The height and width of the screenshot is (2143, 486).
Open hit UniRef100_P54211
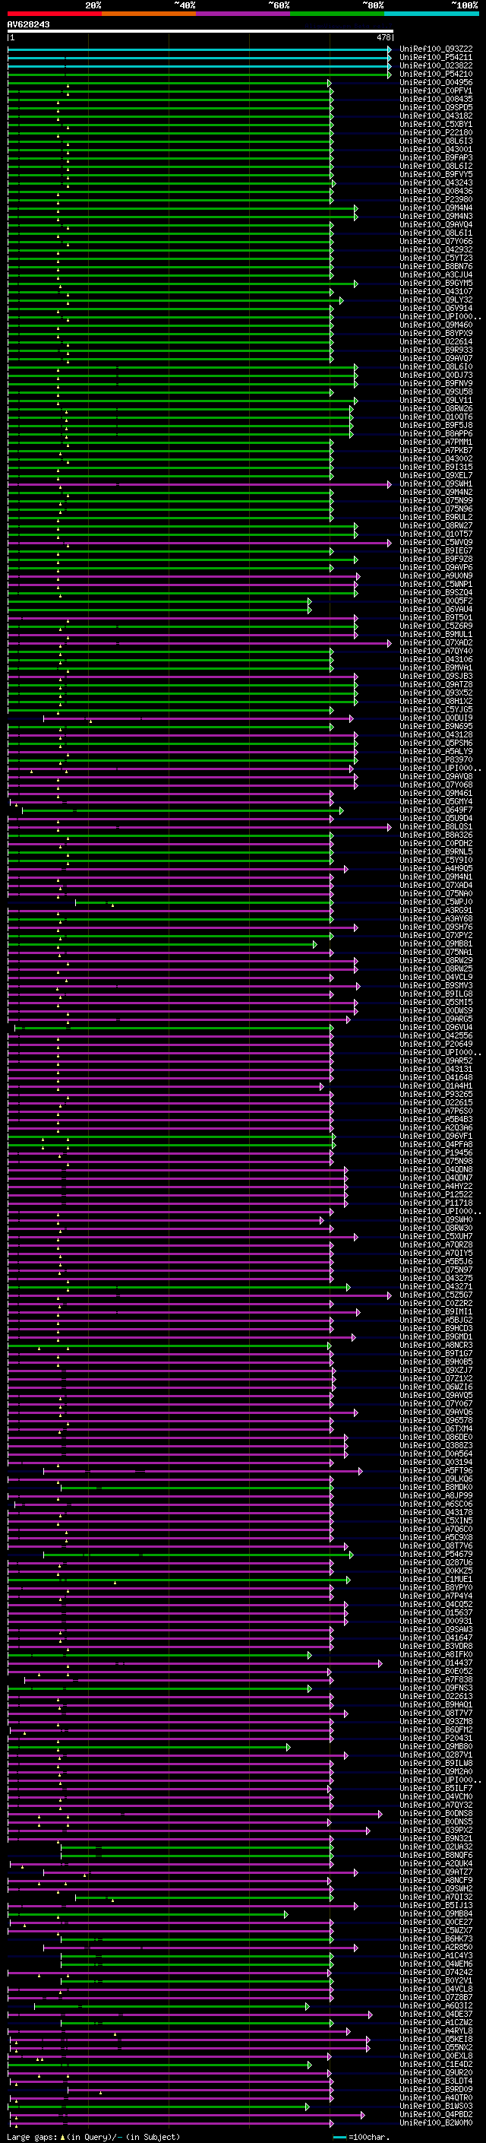[x=436, y=58]
